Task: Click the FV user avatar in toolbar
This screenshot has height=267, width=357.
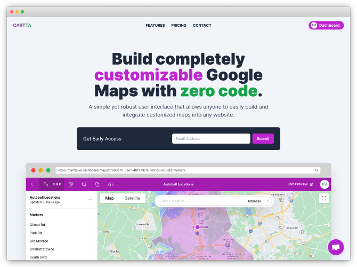Action: 324,184
